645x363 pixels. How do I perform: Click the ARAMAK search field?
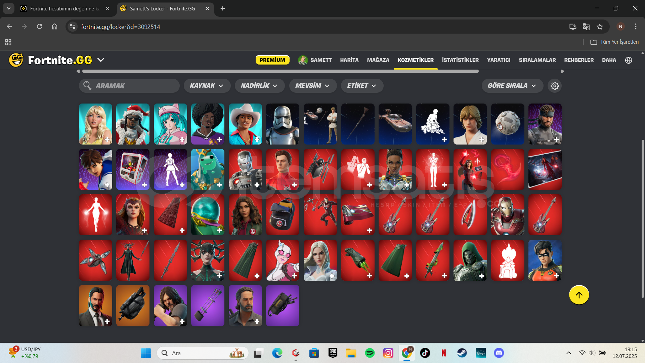(x=129, y=86)
